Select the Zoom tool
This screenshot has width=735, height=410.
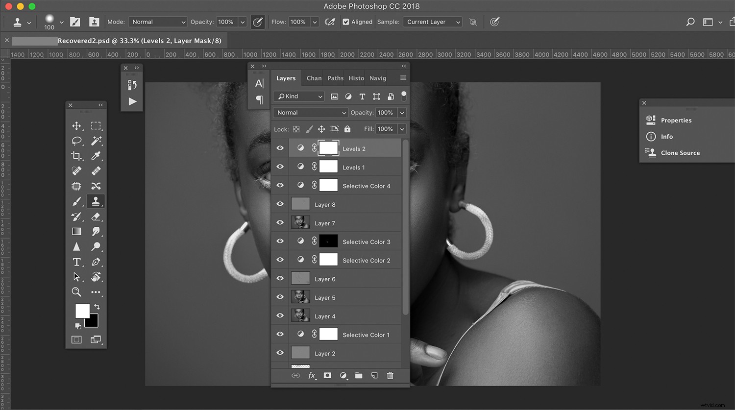click(x=76, y=291)
